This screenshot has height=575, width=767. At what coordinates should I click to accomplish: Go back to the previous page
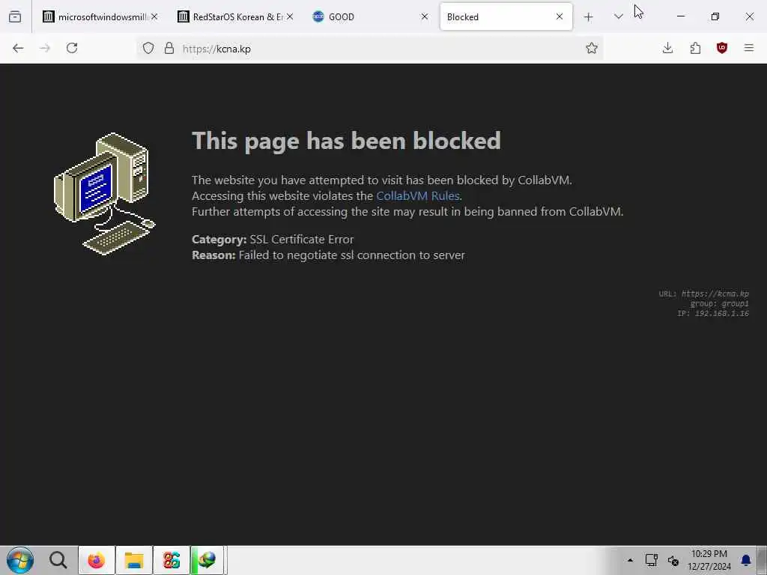pyautogui.click(x=18, y=48)
